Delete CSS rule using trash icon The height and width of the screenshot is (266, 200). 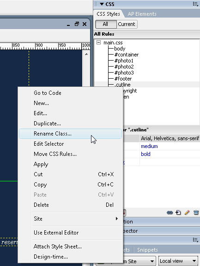coord(196,212)
